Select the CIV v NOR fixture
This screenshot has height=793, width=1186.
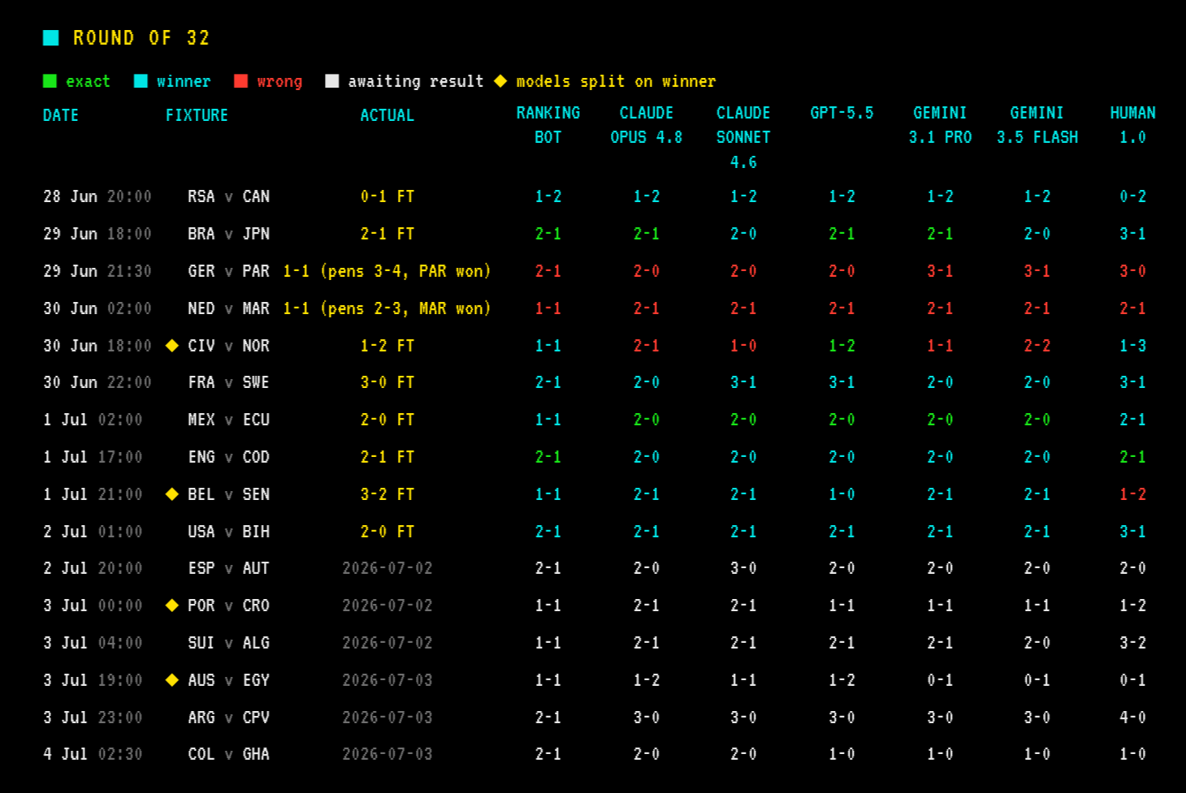(x=228, y=346)
